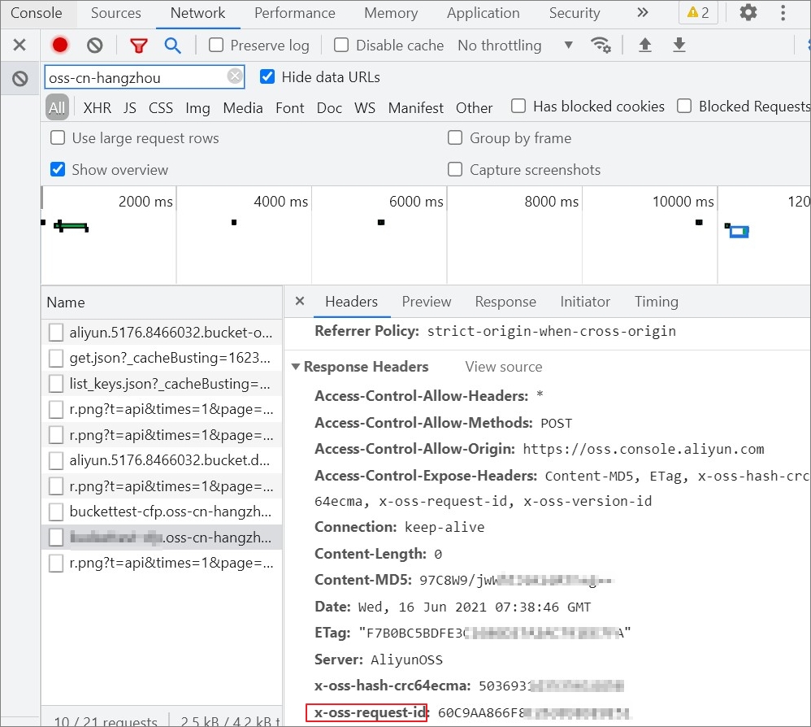Open Timing detail tab
The height and width of the screenshot is (727, 811).
(657, 302)
